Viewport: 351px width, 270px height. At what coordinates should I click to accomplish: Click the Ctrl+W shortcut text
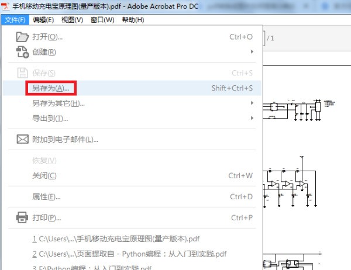pos(240,175)
